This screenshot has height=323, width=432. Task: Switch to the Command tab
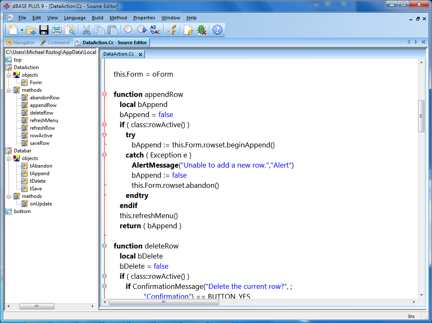55,43
